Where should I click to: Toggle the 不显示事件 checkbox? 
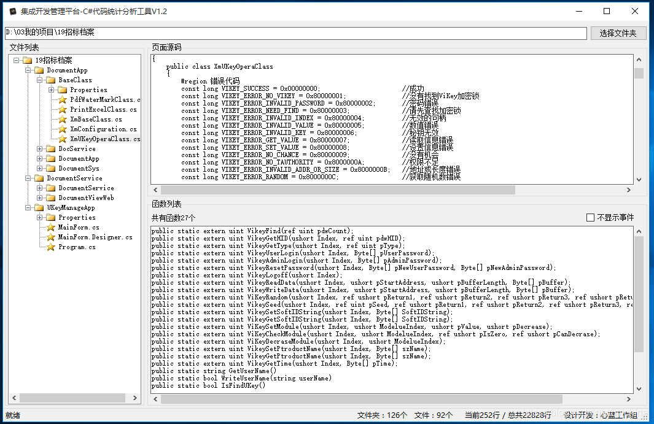coord(590,217)
